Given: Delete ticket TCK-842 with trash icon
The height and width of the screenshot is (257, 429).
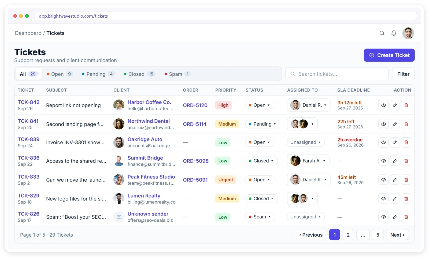Looking at the screenshot, I should pyautogui.click(x=406, y=105).
